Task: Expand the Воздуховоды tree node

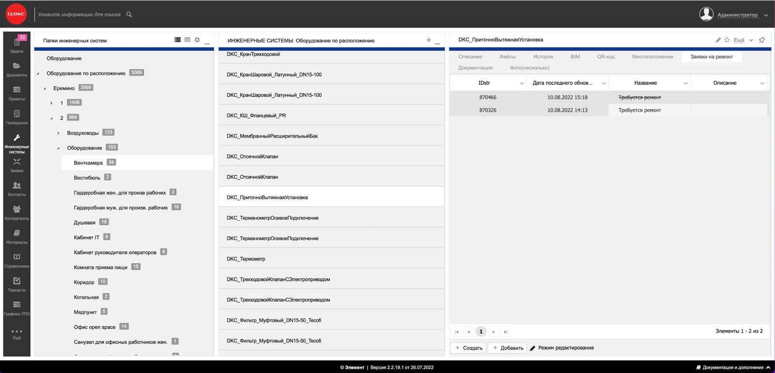Action: coord(59,133)
